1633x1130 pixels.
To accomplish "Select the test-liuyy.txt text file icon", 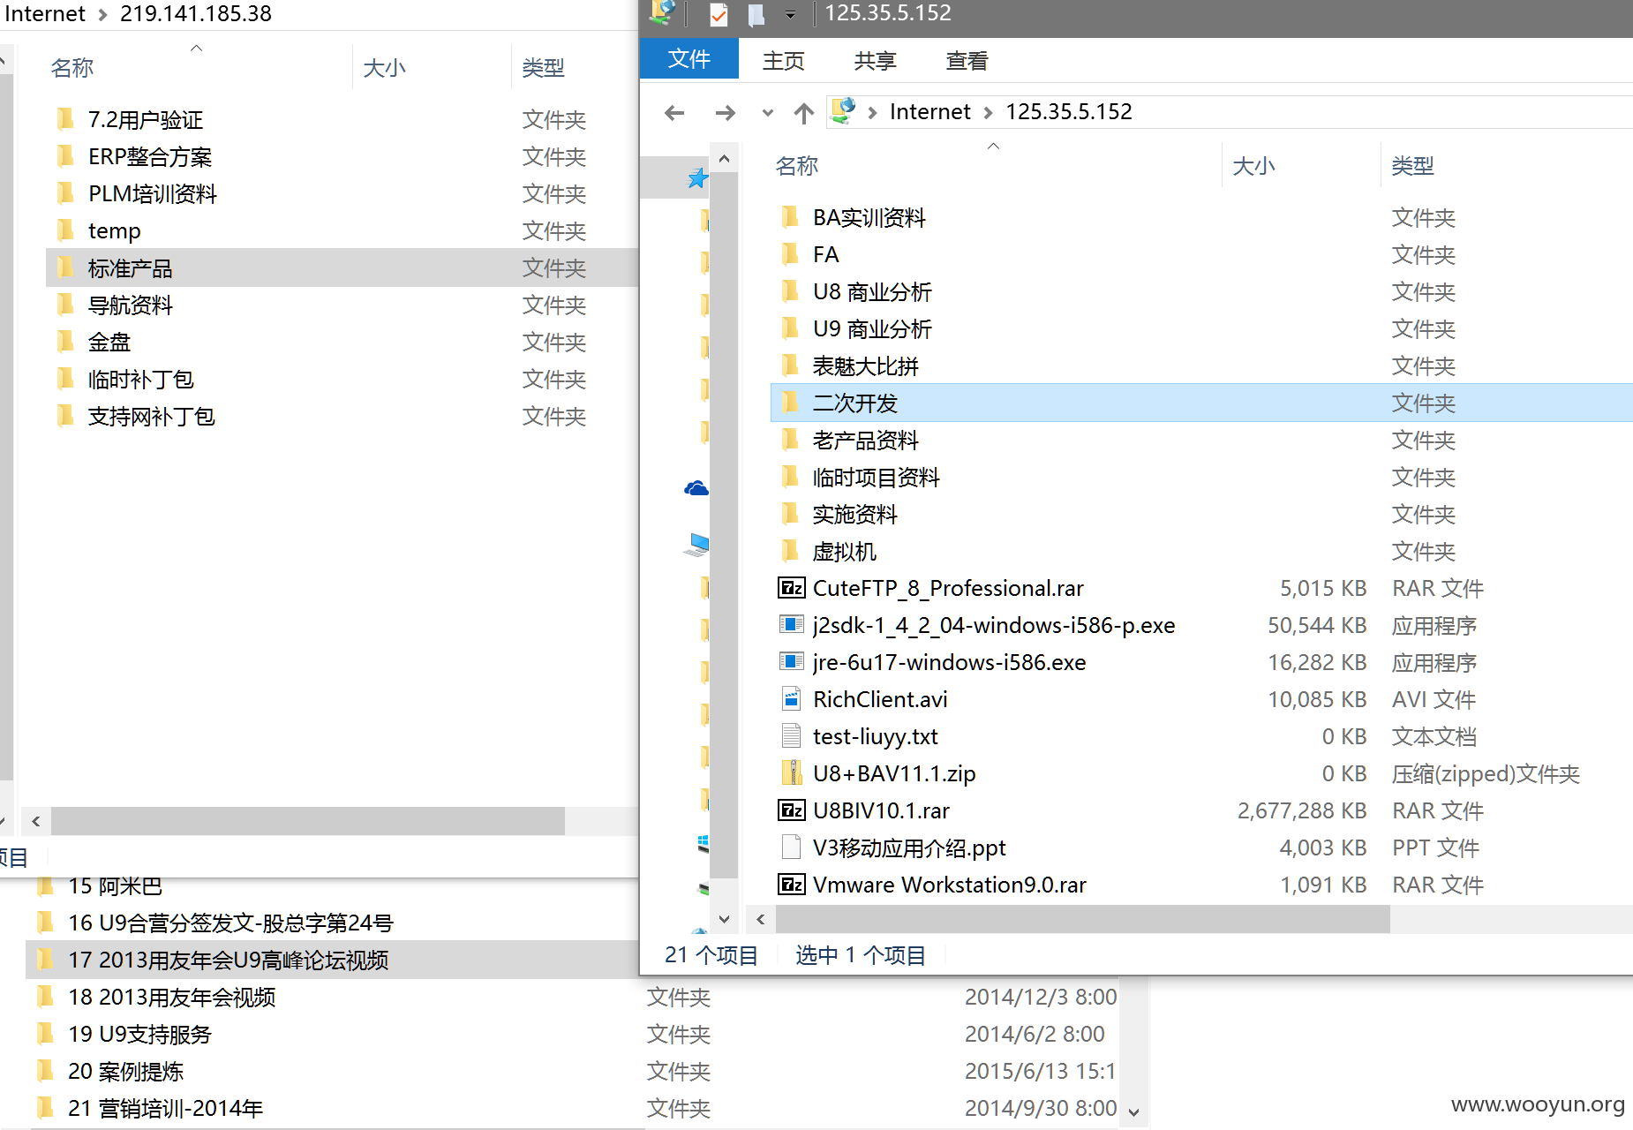I will [791, 736].
